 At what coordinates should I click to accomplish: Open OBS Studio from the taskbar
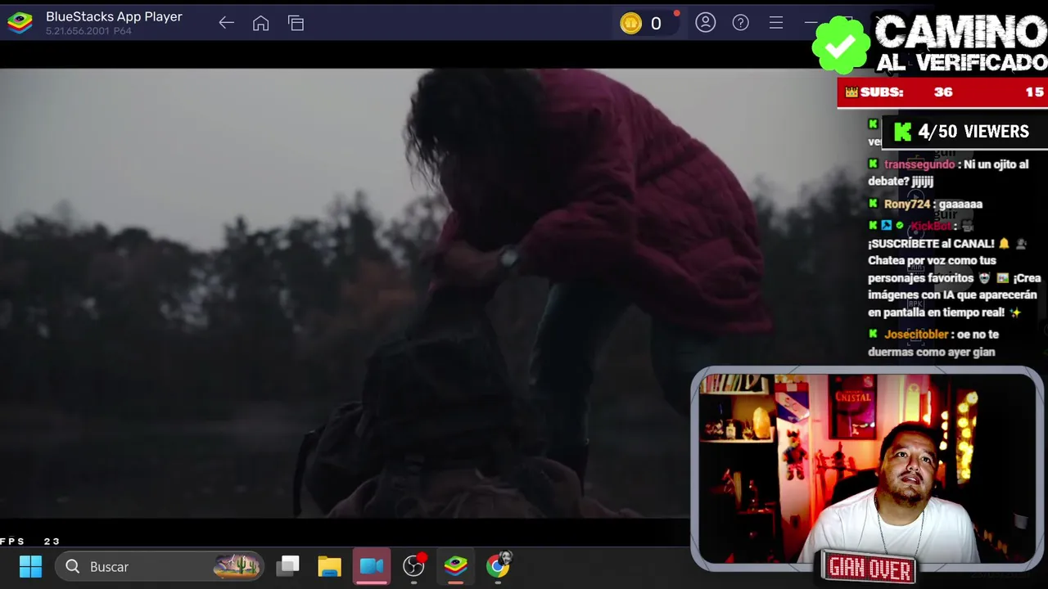tap(414, 566)
